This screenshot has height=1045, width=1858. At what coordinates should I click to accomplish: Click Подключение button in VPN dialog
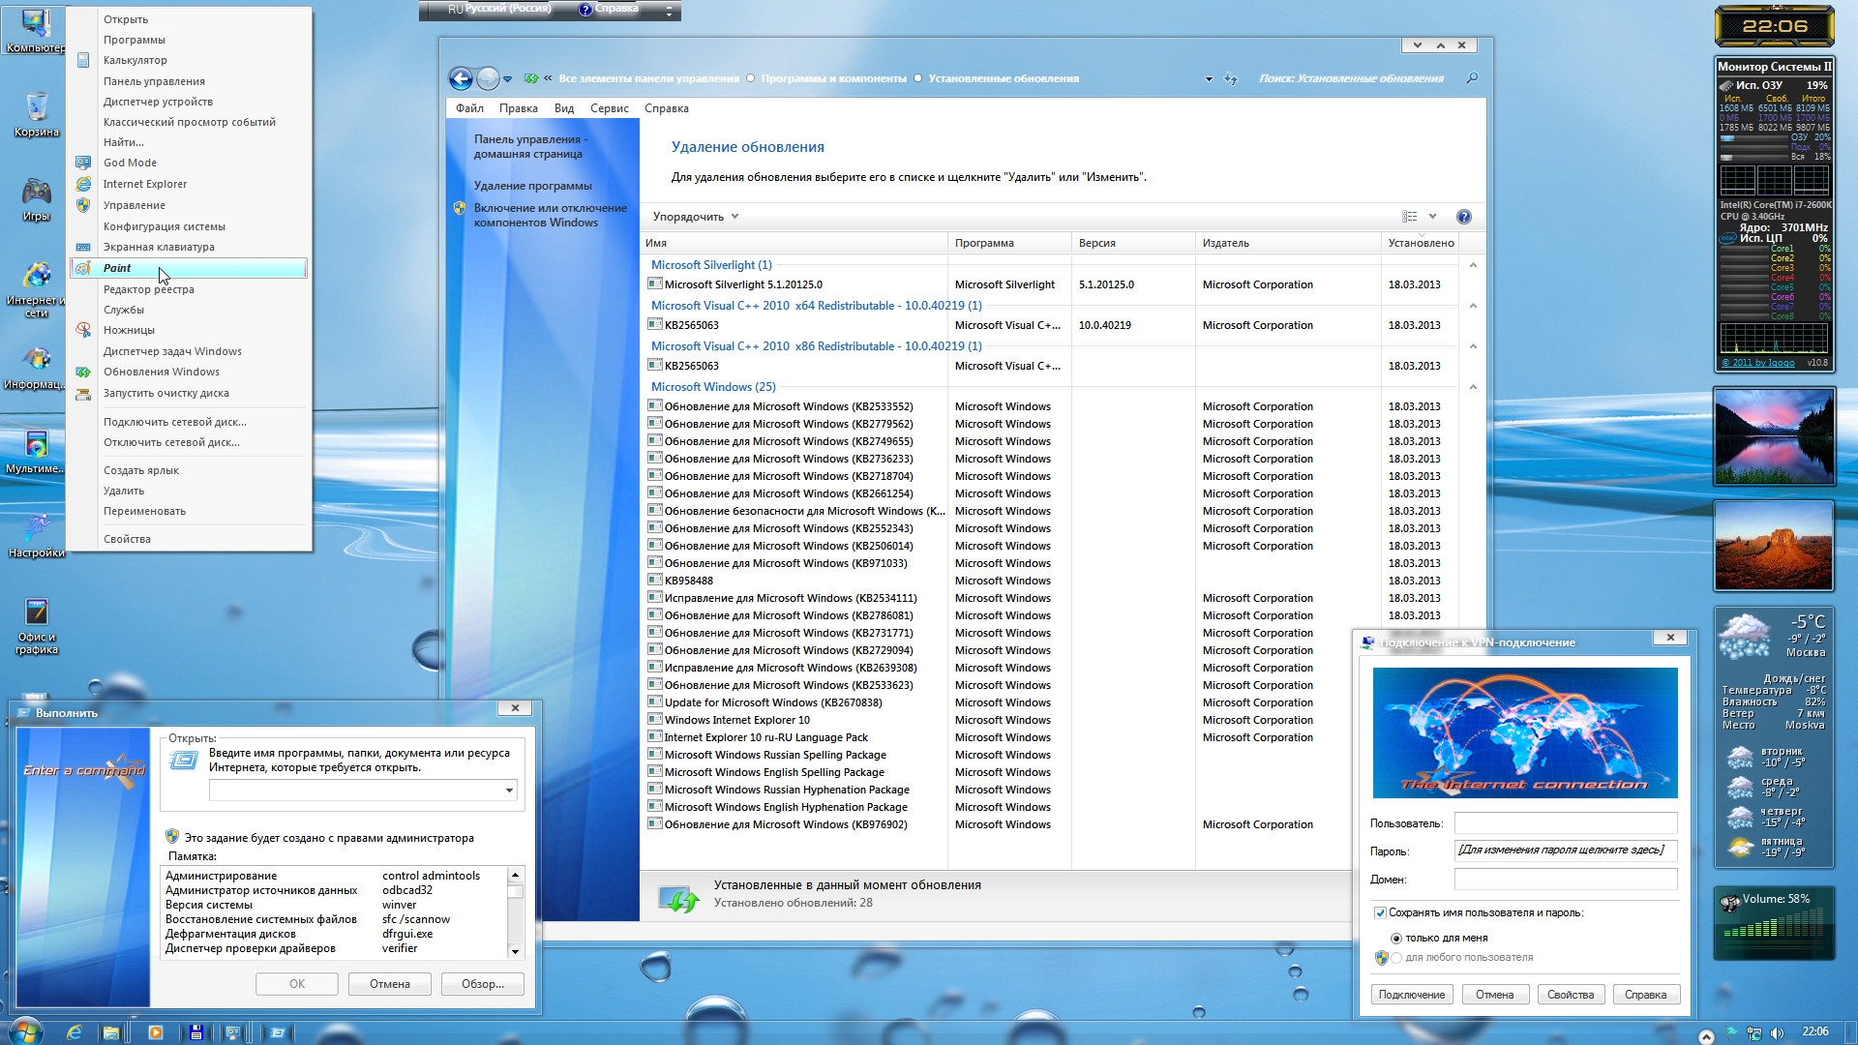click(x=1412, y=995)
